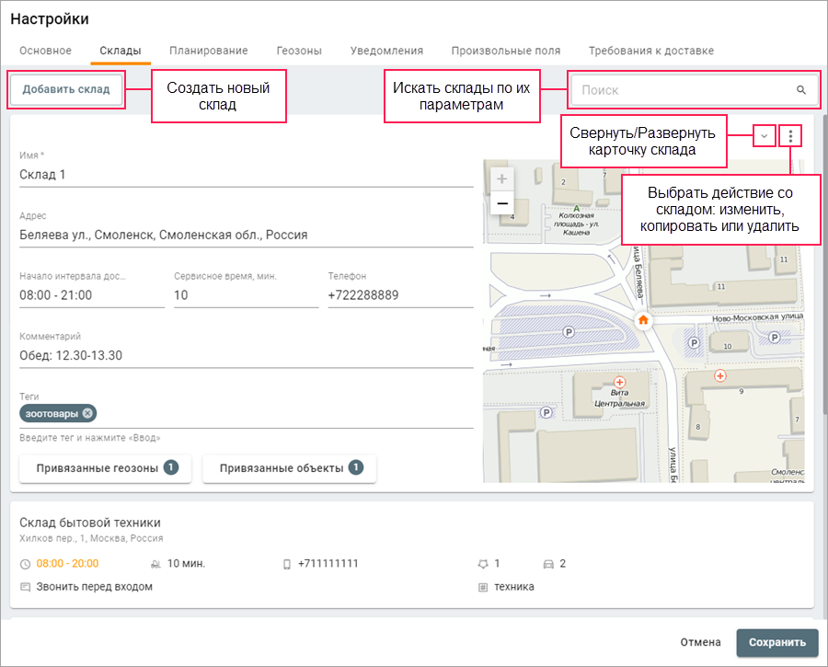
Task: Remove the зоотовары tag
Action: [86, 413]
